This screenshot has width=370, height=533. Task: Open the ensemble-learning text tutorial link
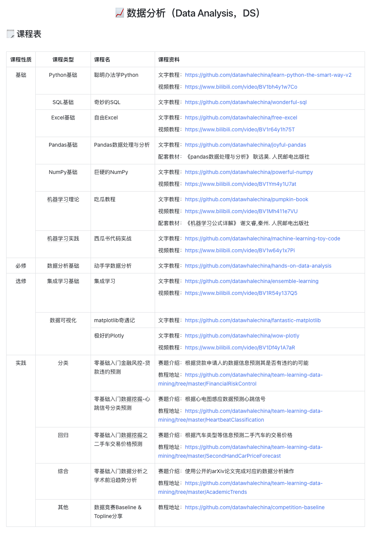click(x=252, y=281)
